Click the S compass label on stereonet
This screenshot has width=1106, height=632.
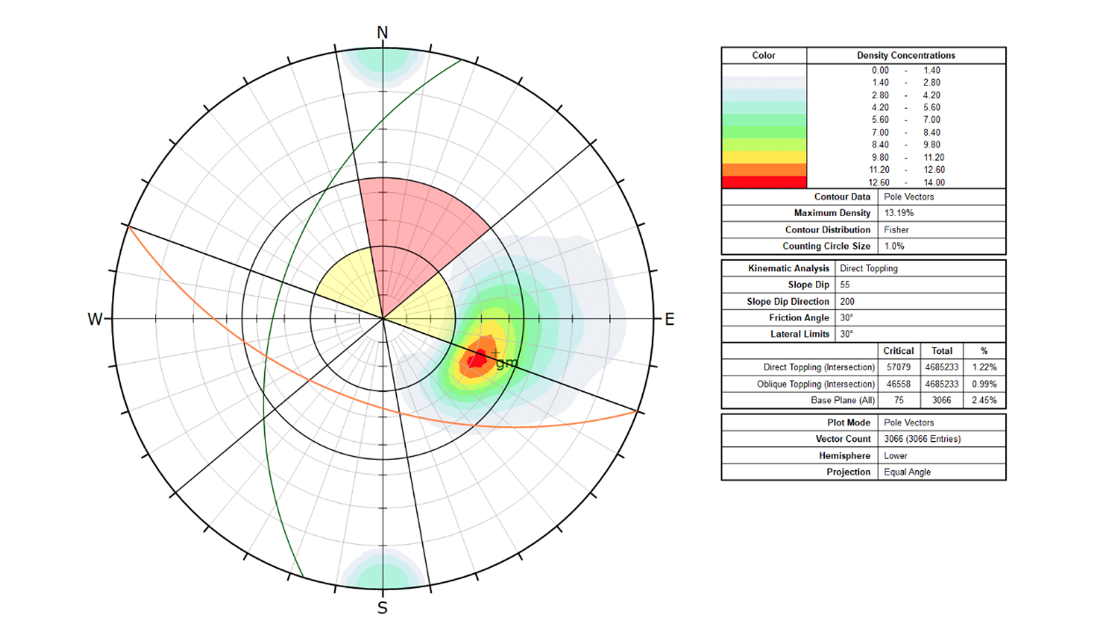point(382,608)
